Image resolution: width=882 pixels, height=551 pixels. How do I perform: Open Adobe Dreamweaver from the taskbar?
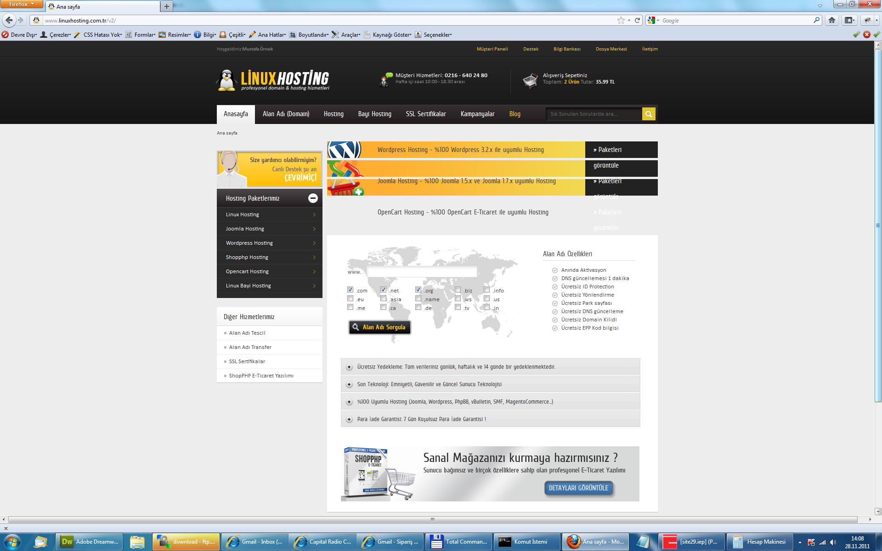90,542
